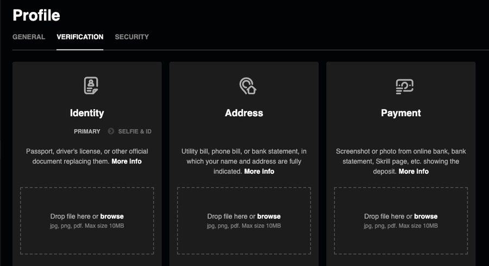Click the Address file drop area
This screenshot has height=266, width=489.
pos(244,221)
